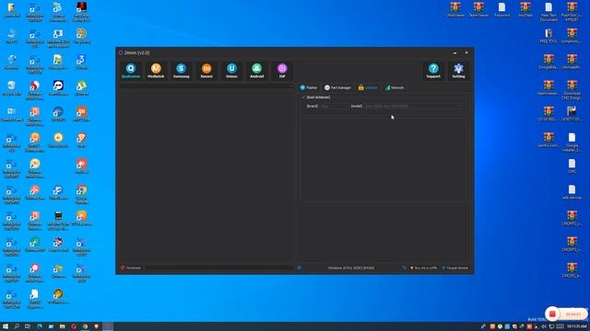Click the small icon before Buy me a coffee
This screenshot has height=331, width=590.
(404, 268)
